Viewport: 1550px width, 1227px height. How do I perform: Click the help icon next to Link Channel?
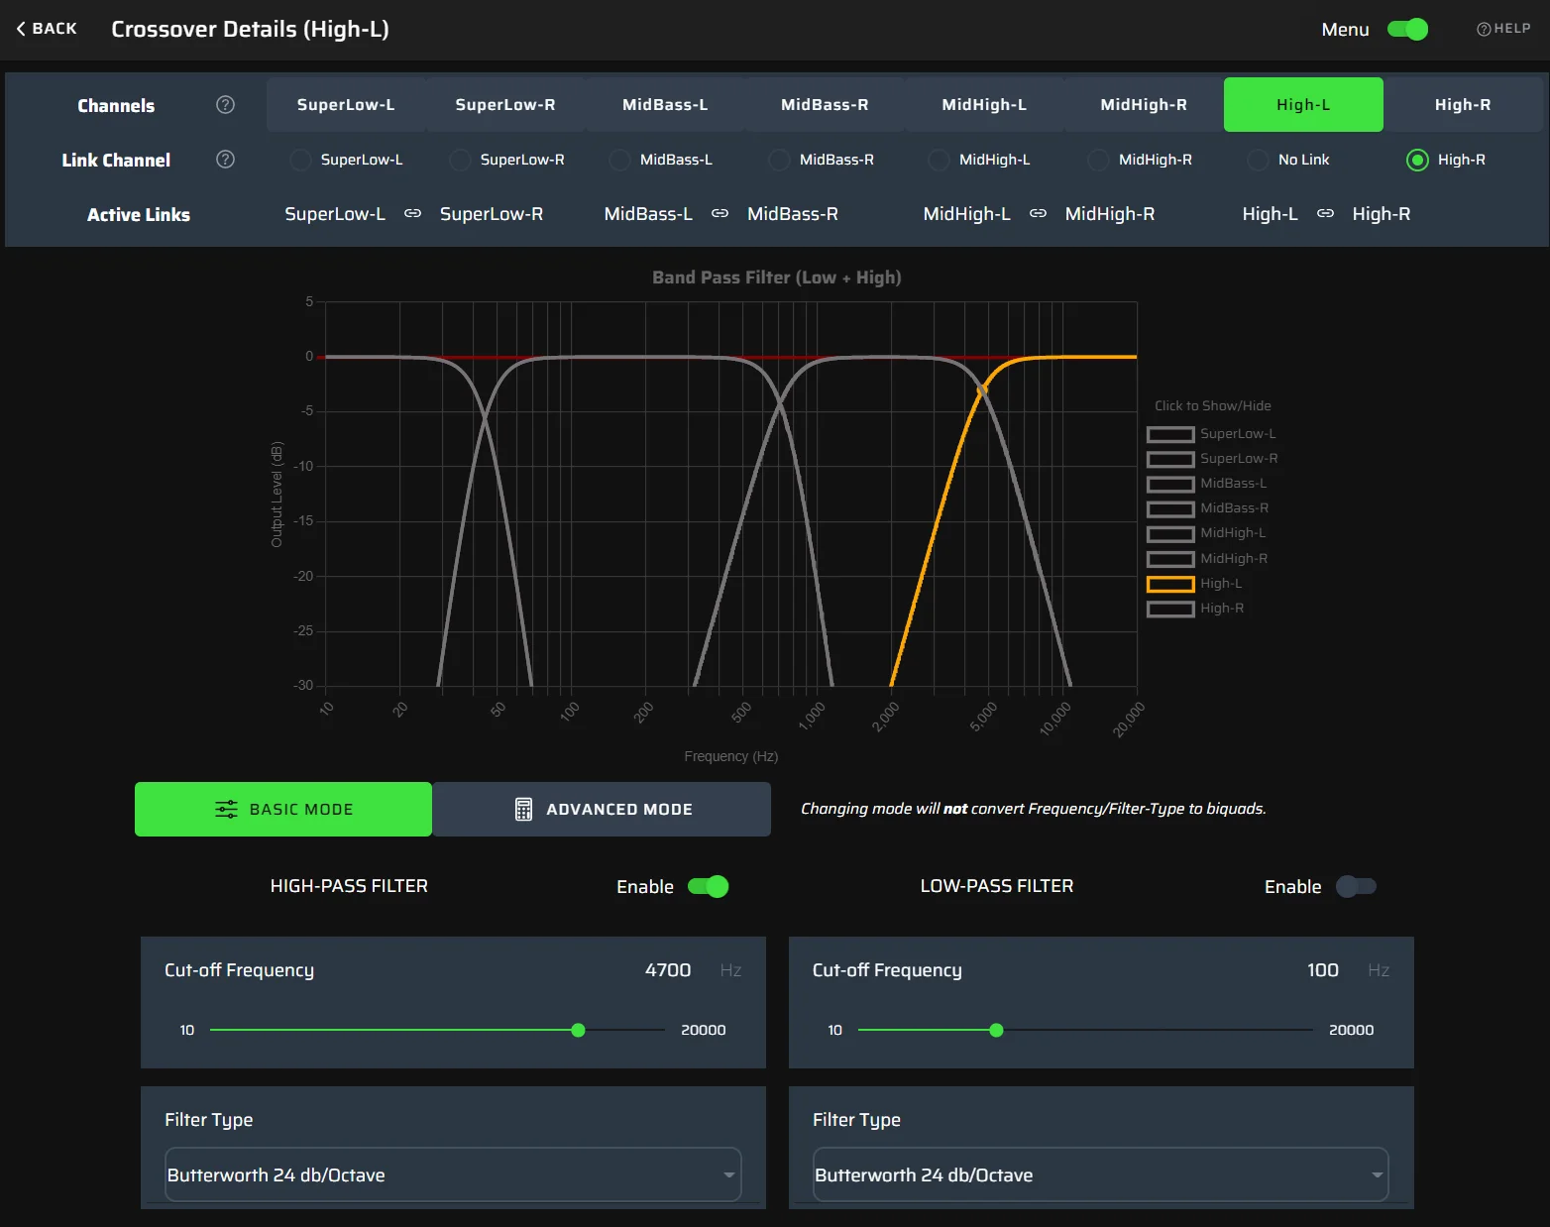pos(225,160)
